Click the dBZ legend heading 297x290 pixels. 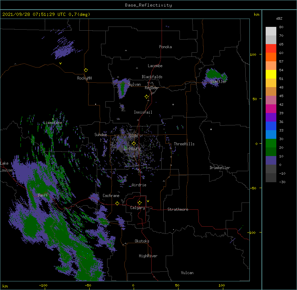tap(279, 18)
